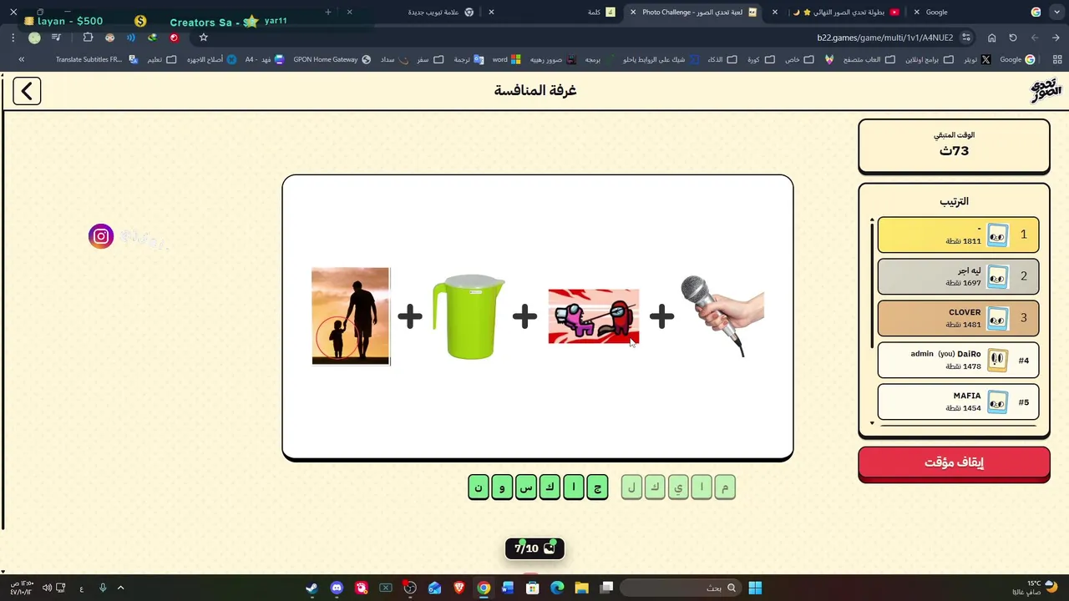1069x601 pixels.
Task: Open Brave browser from the taskbar
Action: click(x=459, y=588)
